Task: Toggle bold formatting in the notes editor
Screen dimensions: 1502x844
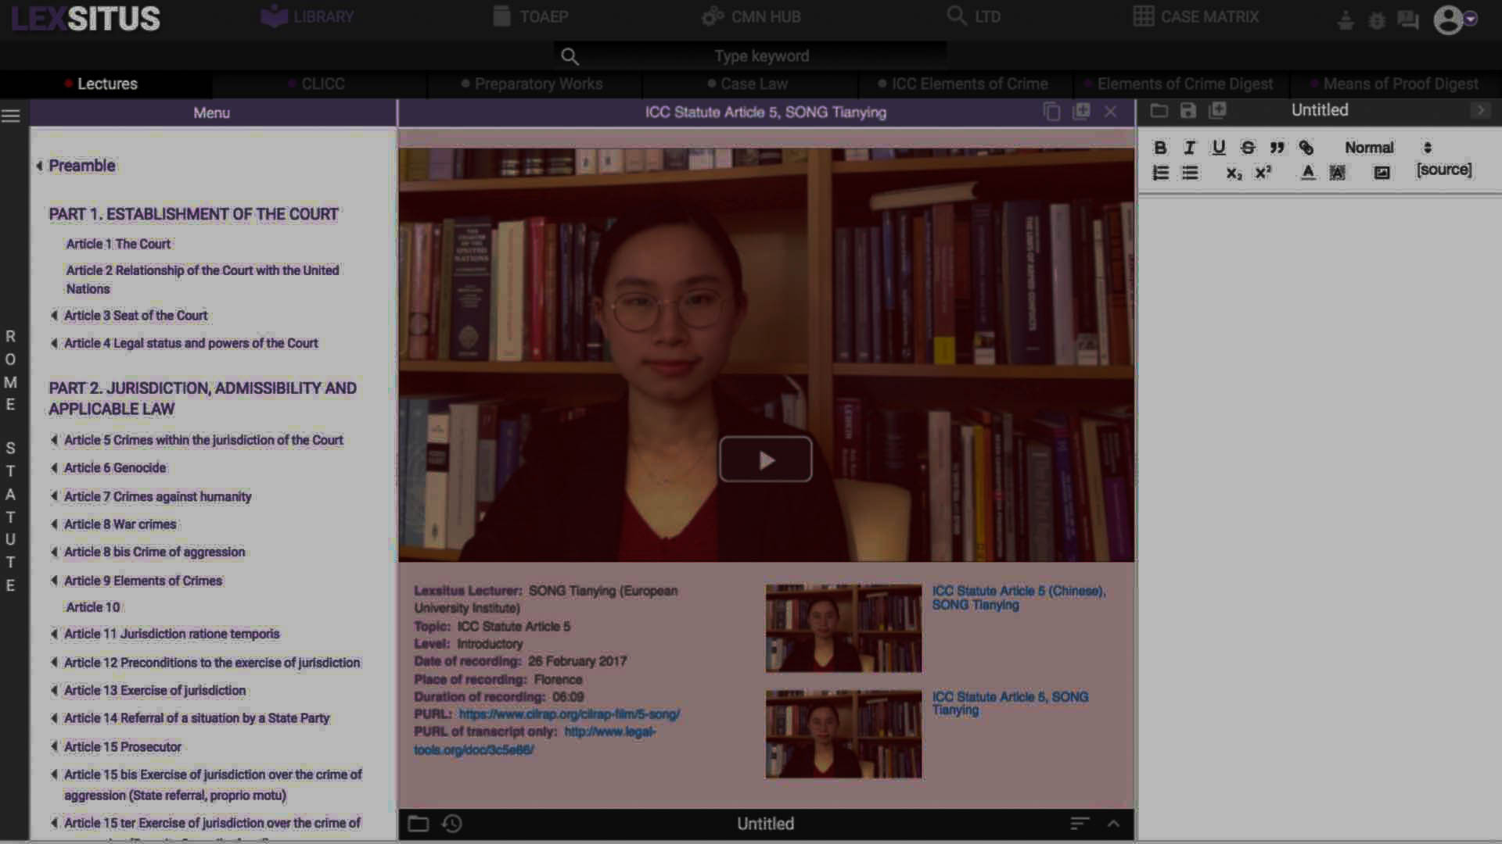Action: tap(1160, 148)
